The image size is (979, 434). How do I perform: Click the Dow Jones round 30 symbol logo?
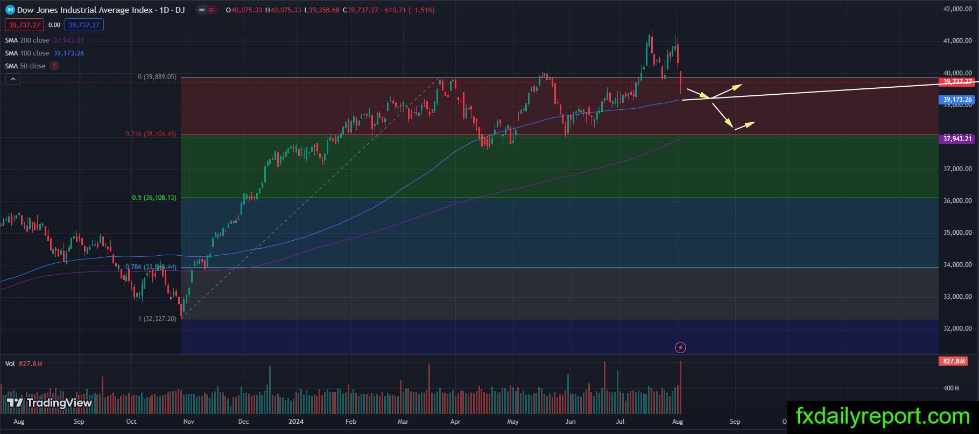click(10, 10)
